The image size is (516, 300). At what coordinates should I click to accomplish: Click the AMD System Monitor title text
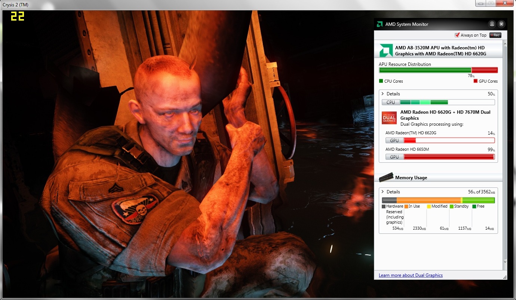click(x=407, y=24)
